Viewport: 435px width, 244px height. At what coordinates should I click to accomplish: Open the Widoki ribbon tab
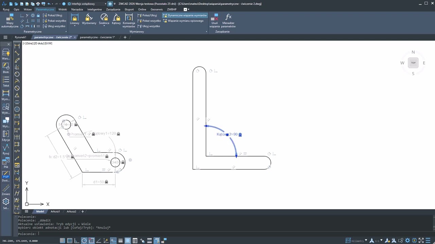63,9
